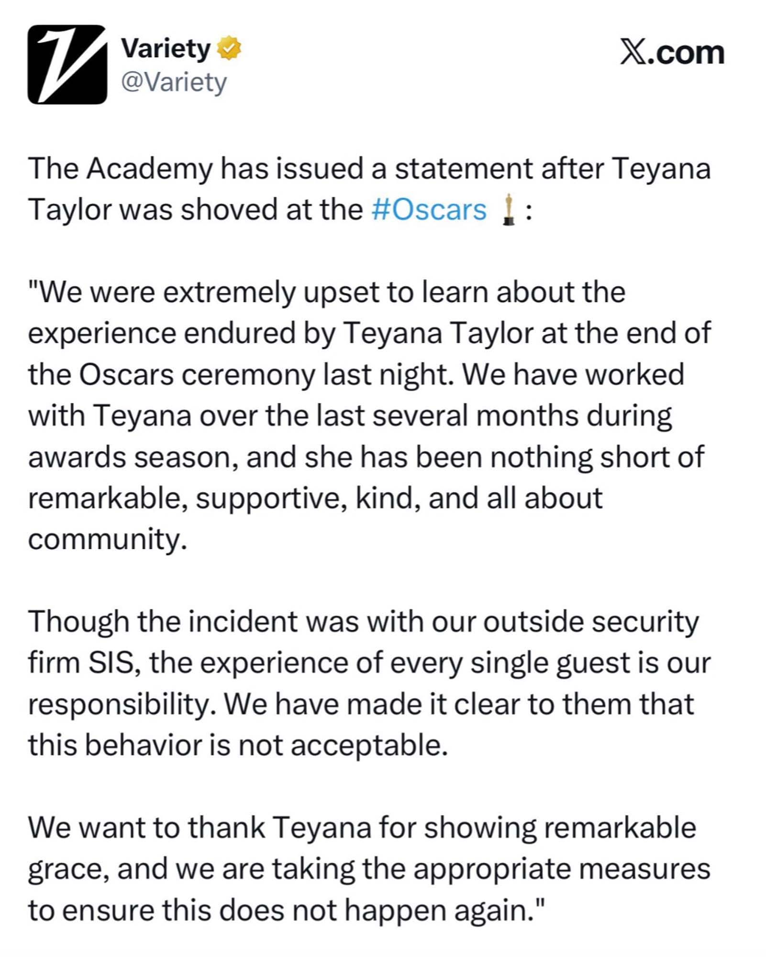Click the Oscar statuette emoji

tap(509, 210)
